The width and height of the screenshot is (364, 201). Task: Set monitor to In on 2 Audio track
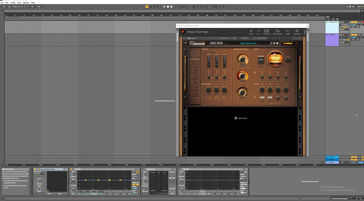[x=341, y=40]
